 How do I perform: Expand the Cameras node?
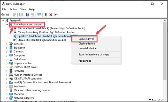(7, 52)
